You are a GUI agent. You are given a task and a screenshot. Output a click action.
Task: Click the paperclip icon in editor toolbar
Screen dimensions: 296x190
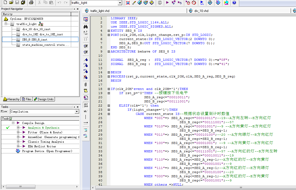85,84
